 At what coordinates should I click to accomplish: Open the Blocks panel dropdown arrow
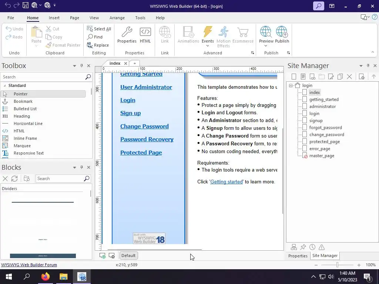[x=74, y=168]
